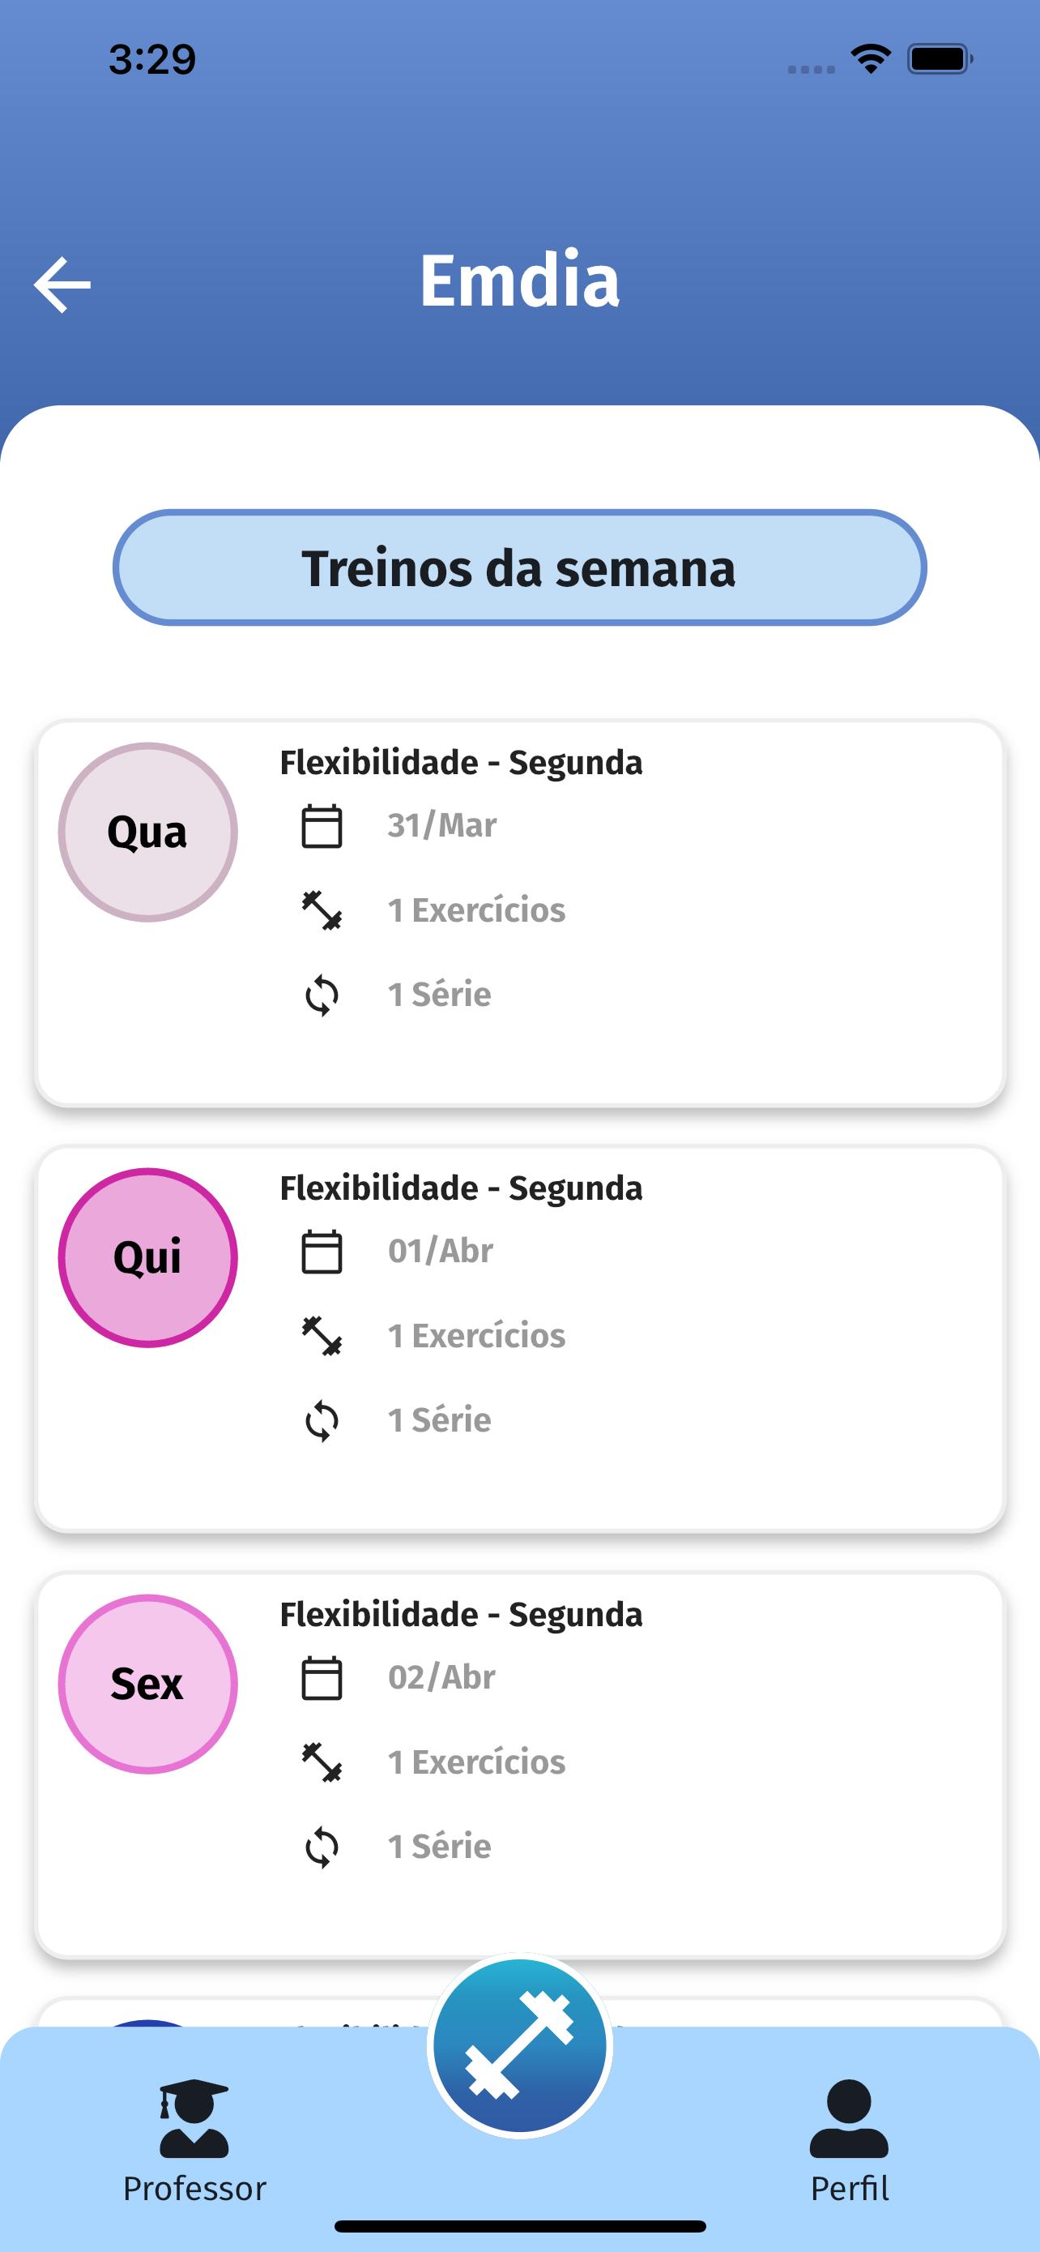
Task: Click the repeat icon in Sex card
Action: pos(322,1847)
